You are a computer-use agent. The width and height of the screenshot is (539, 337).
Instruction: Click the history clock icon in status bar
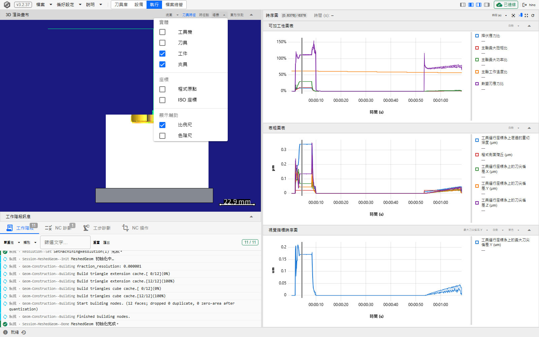point(24,332)
